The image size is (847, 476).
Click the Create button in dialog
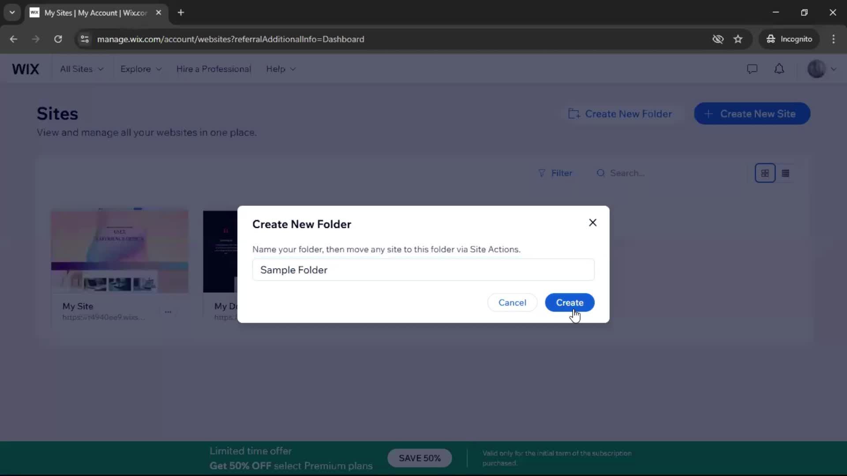[570, 303]
